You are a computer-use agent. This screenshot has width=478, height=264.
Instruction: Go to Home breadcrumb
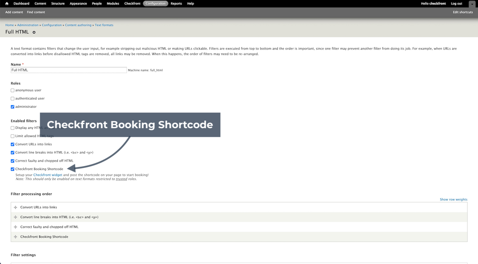9,25
